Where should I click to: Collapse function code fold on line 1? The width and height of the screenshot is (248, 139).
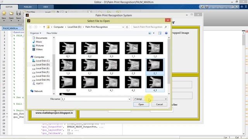click(12, 32)
